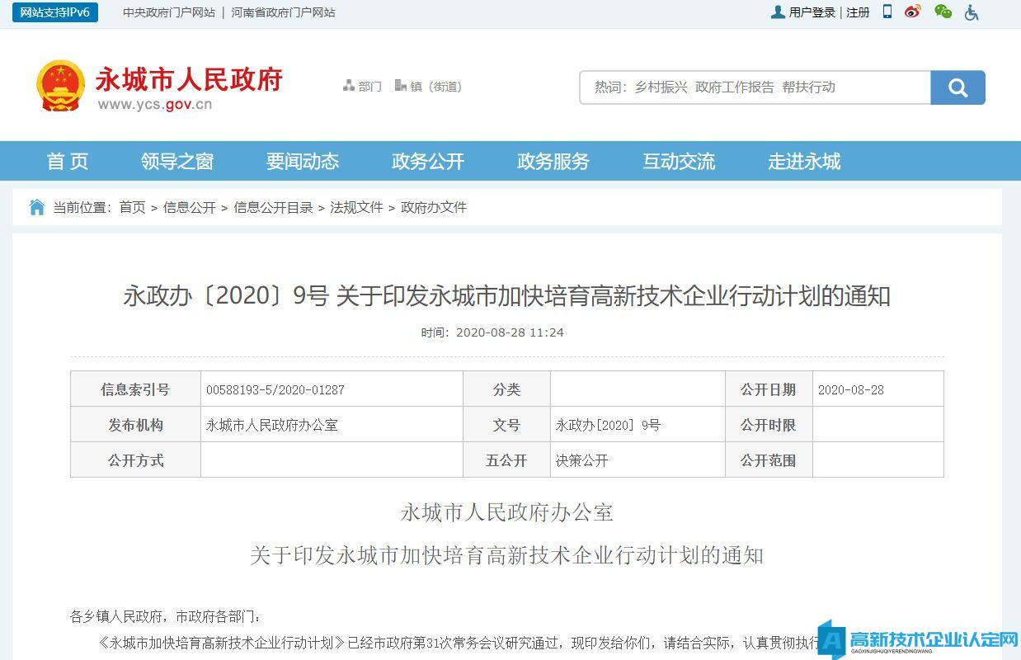Open the mobile version phone icon
1021x660 pixels.
887,12
